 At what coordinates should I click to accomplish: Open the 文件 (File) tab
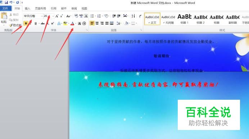point(5,8)
